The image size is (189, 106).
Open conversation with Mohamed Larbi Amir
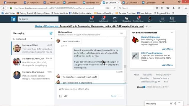tap(33, 75)
